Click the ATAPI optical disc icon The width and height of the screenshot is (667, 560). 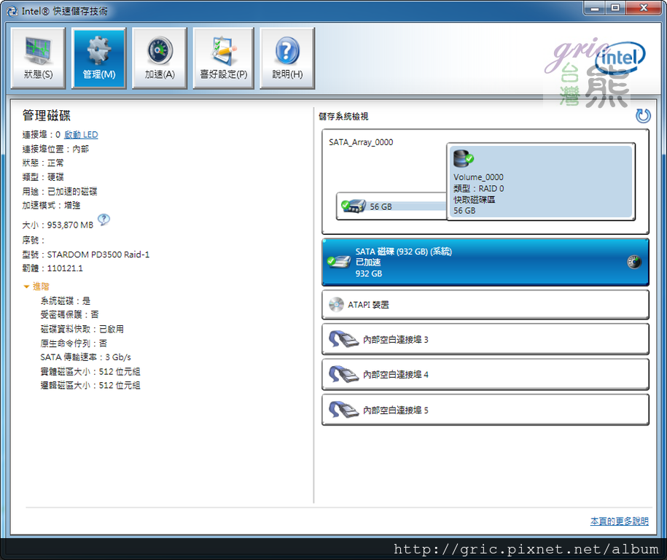[x=336, y=304]
